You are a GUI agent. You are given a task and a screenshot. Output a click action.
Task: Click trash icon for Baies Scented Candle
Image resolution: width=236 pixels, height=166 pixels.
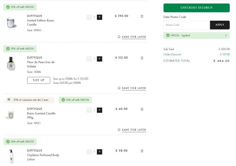pyautogui.click(x=142, y=109)
